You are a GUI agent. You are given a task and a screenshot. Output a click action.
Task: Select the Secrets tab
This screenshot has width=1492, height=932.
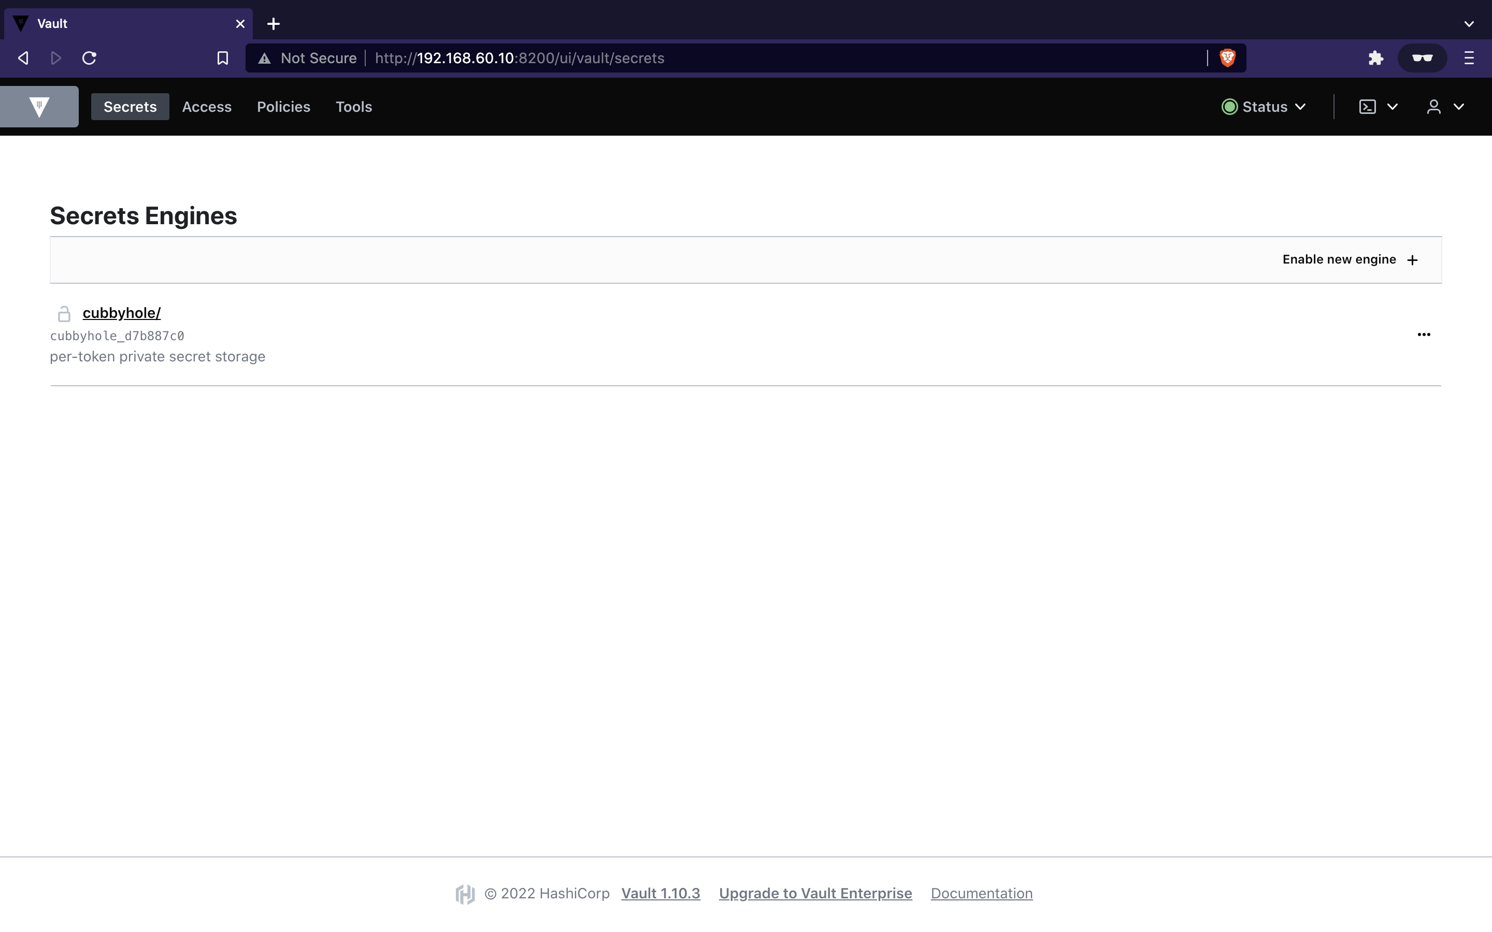pos(130,106)
